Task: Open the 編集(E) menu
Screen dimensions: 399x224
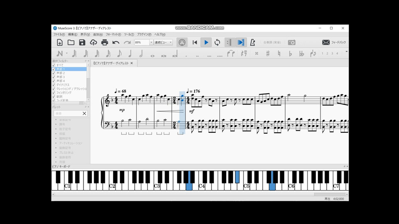Action: 72,34
